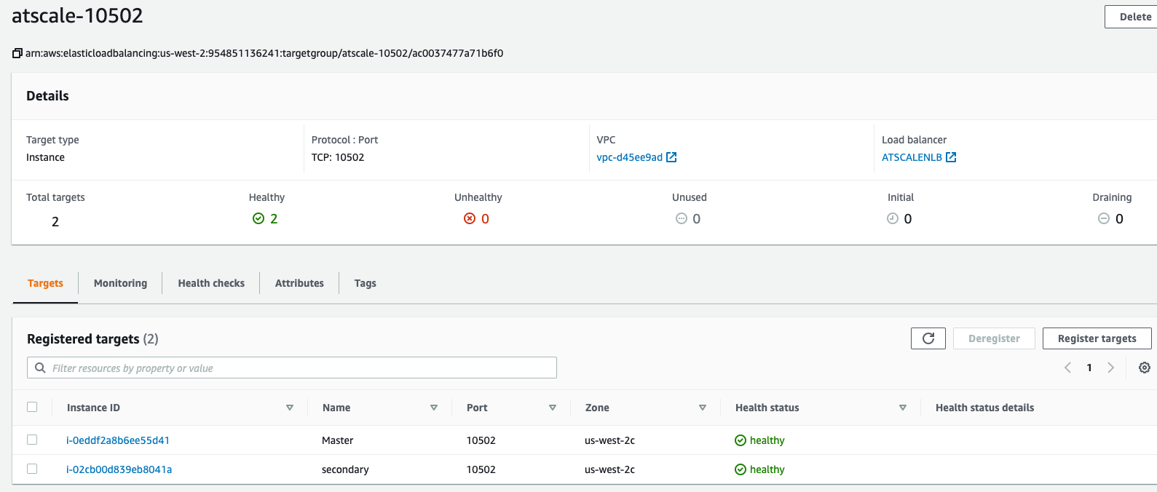Open the Health checks tab
The height and width of the screenshot is (492, 1157).
pyautogui.click(x=211, y=283)
